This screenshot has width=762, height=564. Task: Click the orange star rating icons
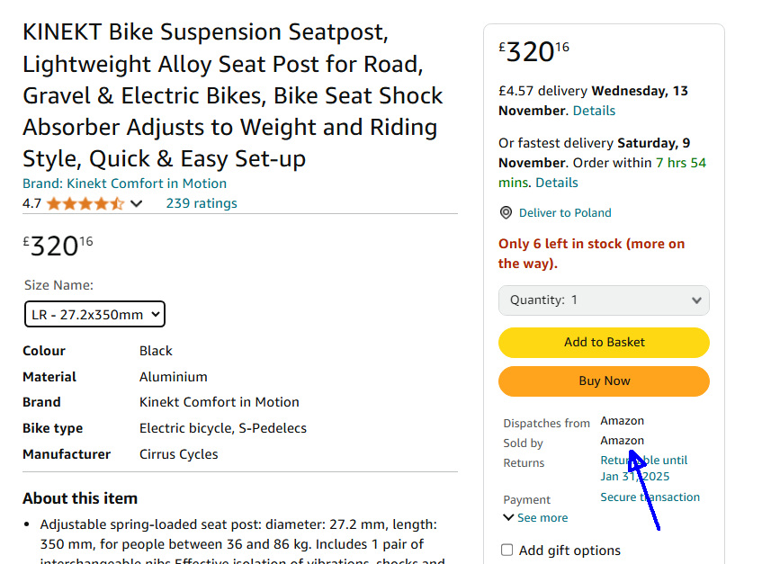point(85,203)
